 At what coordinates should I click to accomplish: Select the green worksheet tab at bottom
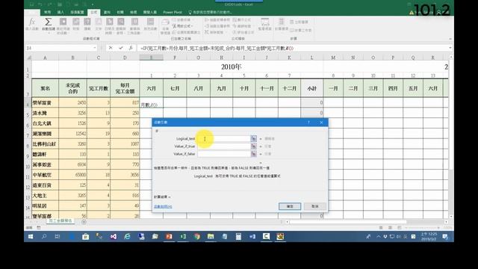coord(60,221)
